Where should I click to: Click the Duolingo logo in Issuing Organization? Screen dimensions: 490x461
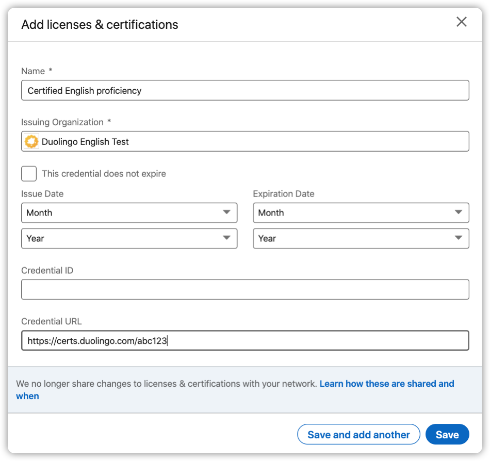pos(32,141)
